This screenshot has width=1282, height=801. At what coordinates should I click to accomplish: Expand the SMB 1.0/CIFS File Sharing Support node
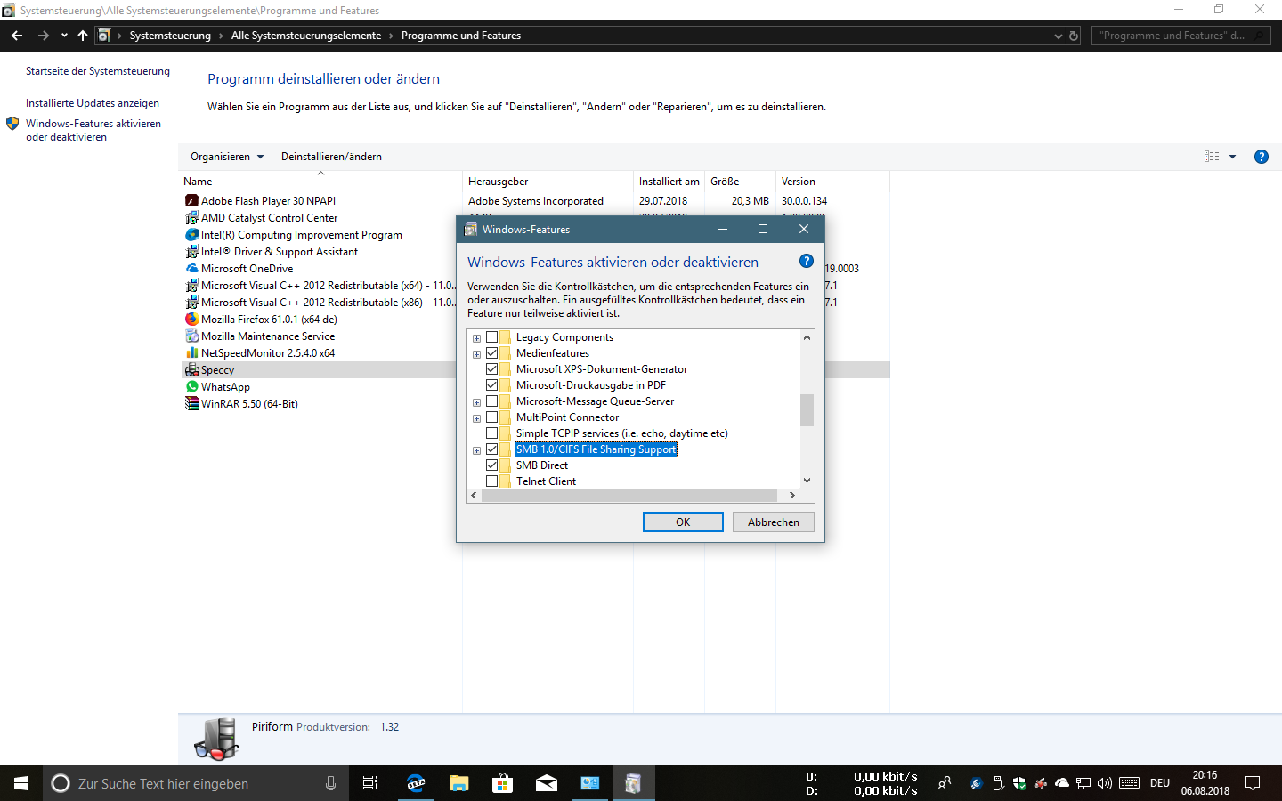tap(476, 450)
